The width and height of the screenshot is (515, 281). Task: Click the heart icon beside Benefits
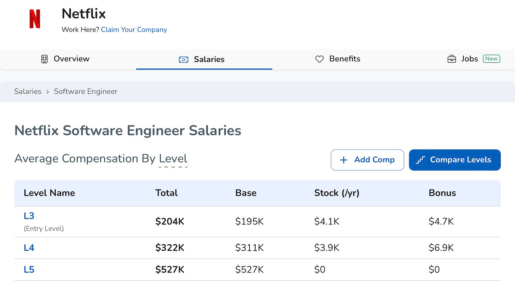[x=319, y=59]
